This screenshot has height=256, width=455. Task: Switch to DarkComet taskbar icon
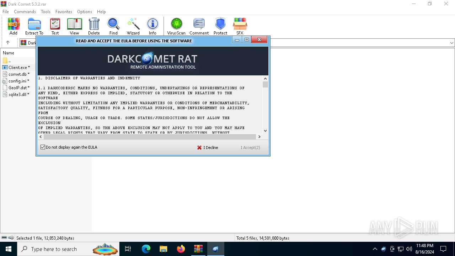coord(215,249)
